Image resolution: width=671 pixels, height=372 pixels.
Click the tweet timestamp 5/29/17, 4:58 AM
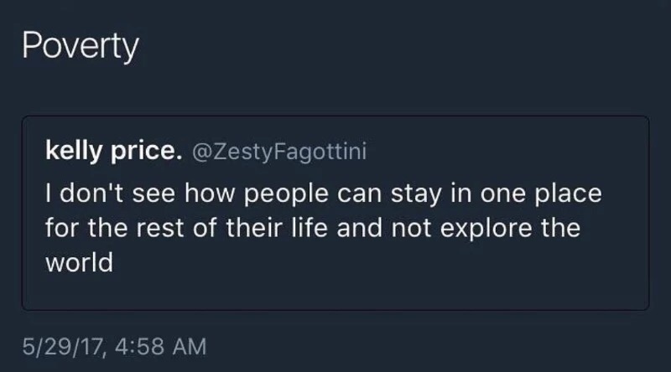[x=114, y=345]
